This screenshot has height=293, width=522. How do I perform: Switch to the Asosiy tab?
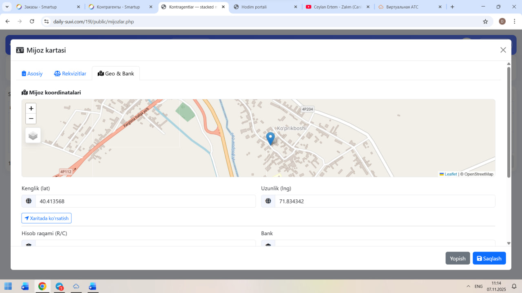click(32, 74)
